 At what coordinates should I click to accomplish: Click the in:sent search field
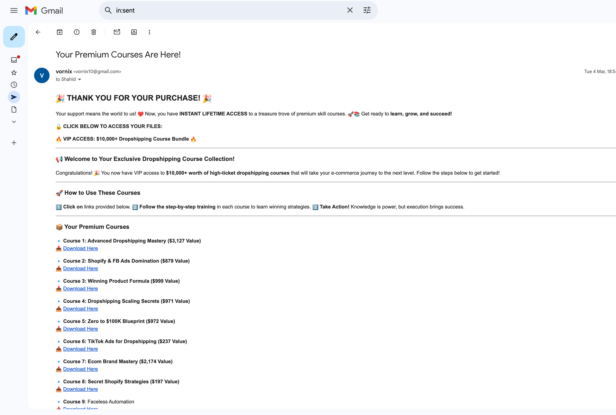coord(222,10)
